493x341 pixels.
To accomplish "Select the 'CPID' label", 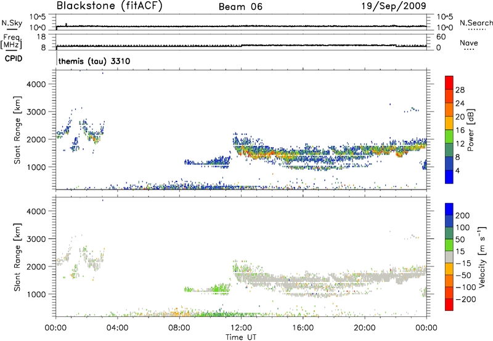I will click(14, 58).
